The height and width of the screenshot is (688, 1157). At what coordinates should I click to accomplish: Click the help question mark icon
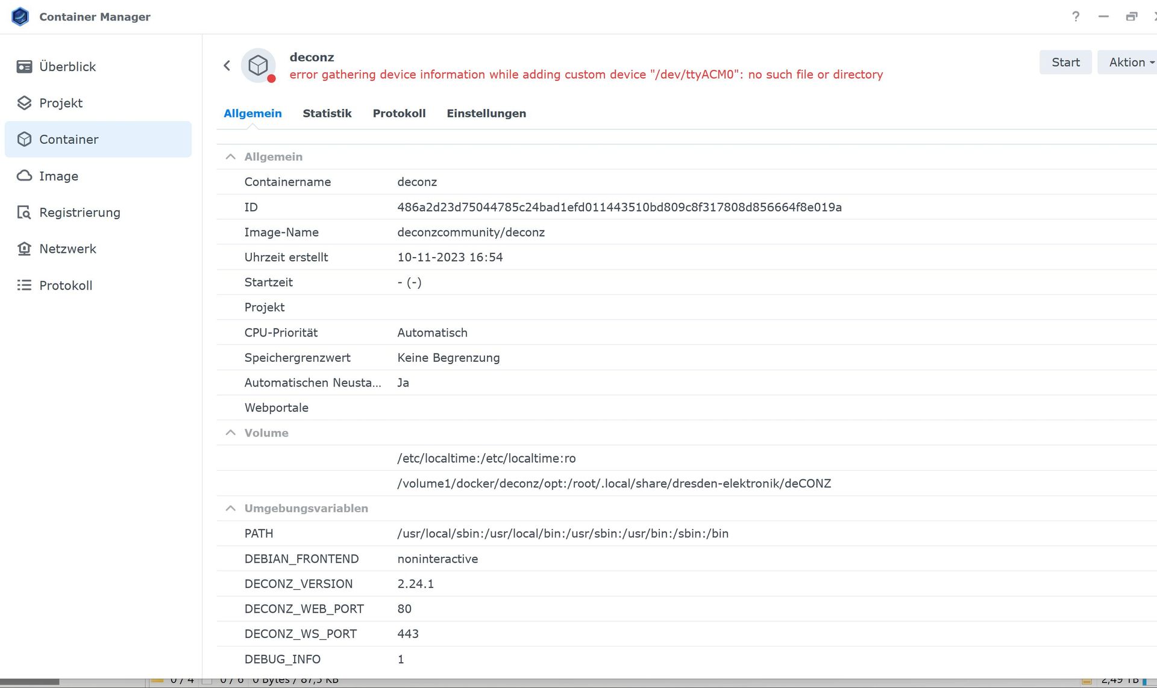[1076, 16]
